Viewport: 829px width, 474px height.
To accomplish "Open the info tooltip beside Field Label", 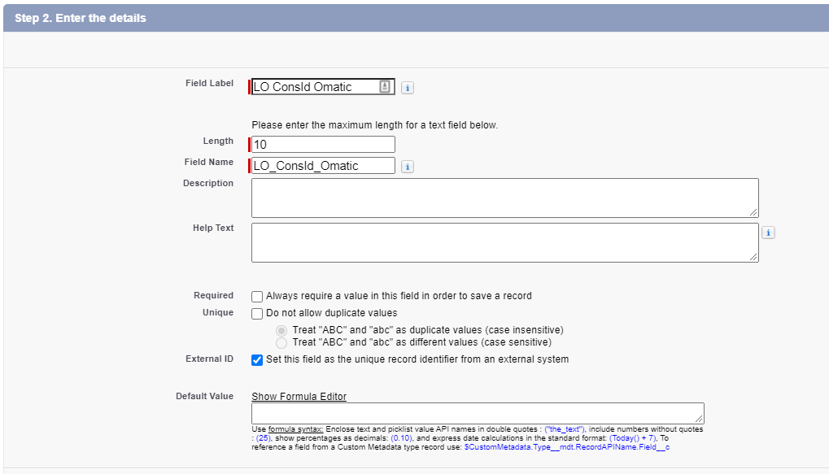I will [x=407, y=87].
